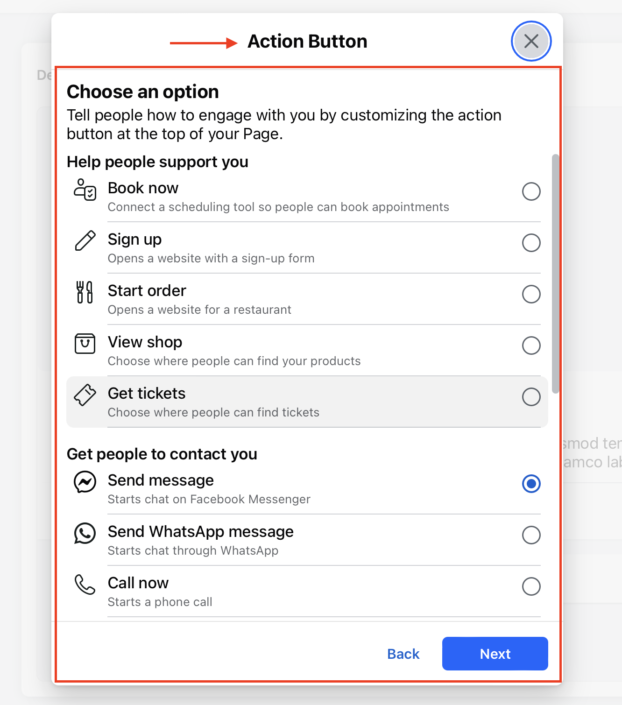The image size is (622, 705).
Task: Click the dialog's vertical scrollbar thumb
Action: [555, 274]
